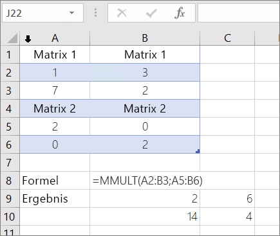
Task: Select row 8 header
Action: click(10, 181)
